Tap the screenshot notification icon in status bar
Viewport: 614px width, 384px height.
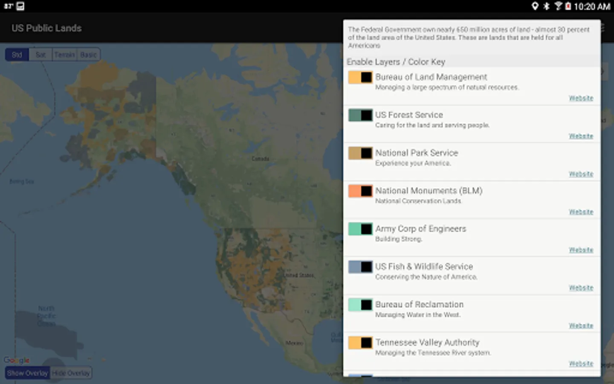coord(20,6)
